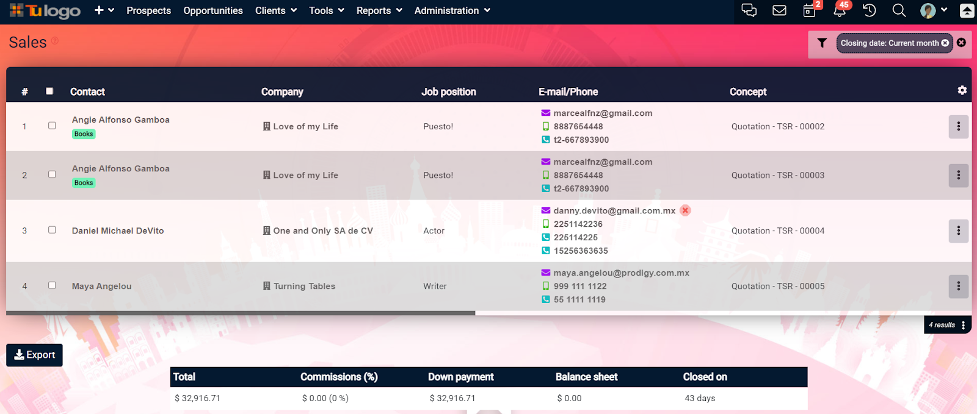The height and width of the screenshot is (414, 977).
Task: Click the Writer job position cell
Action: (435, 286)
